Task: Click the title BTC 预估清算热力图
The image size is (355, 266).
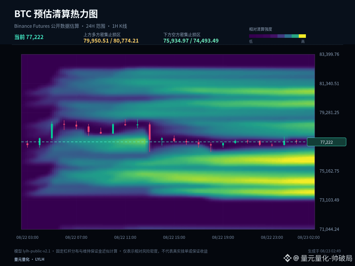Action: (56, 14)
